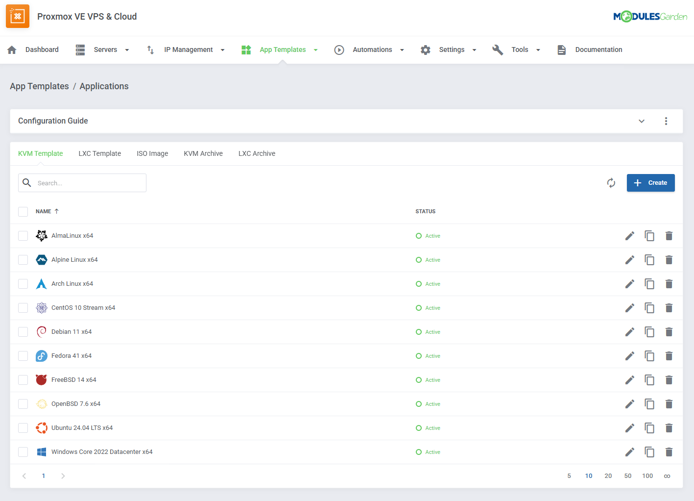This screenshot has width=694, height=501.
Task: Check the AlmaLinux x64 row checkbox
Action: pos(23,236)
